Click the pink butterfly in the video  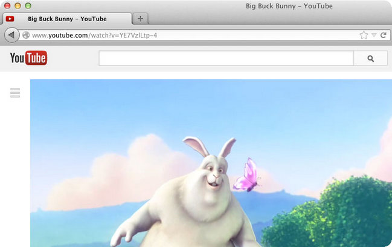point(248,176)
